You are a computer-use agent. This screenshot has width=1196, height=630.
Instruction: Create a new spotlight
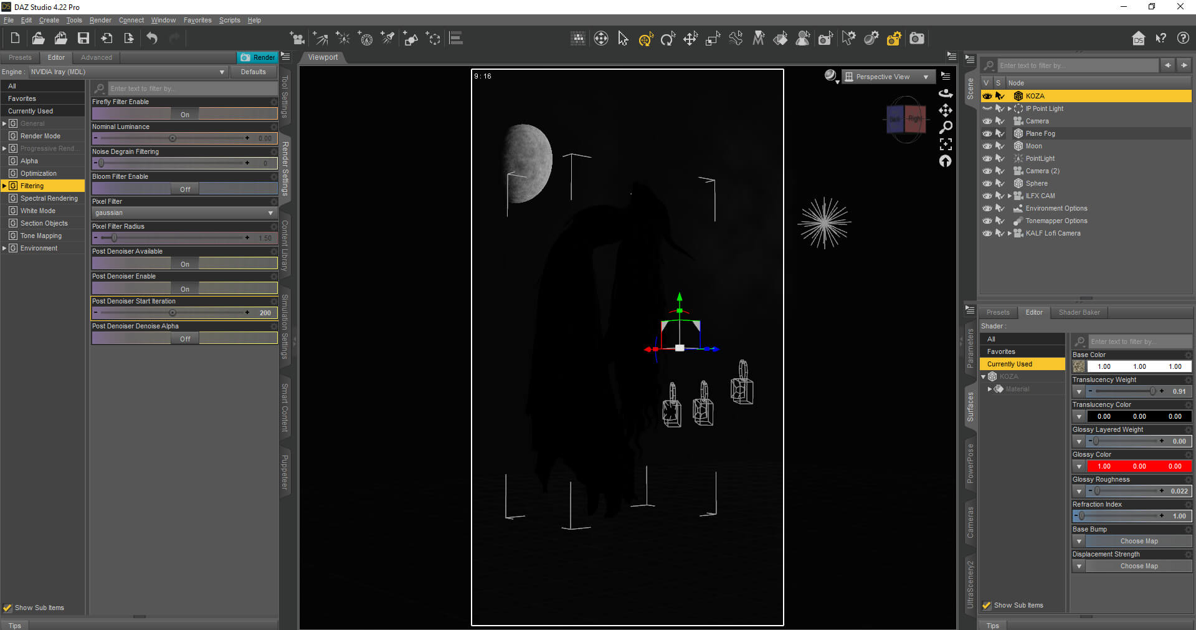point(387,39)
